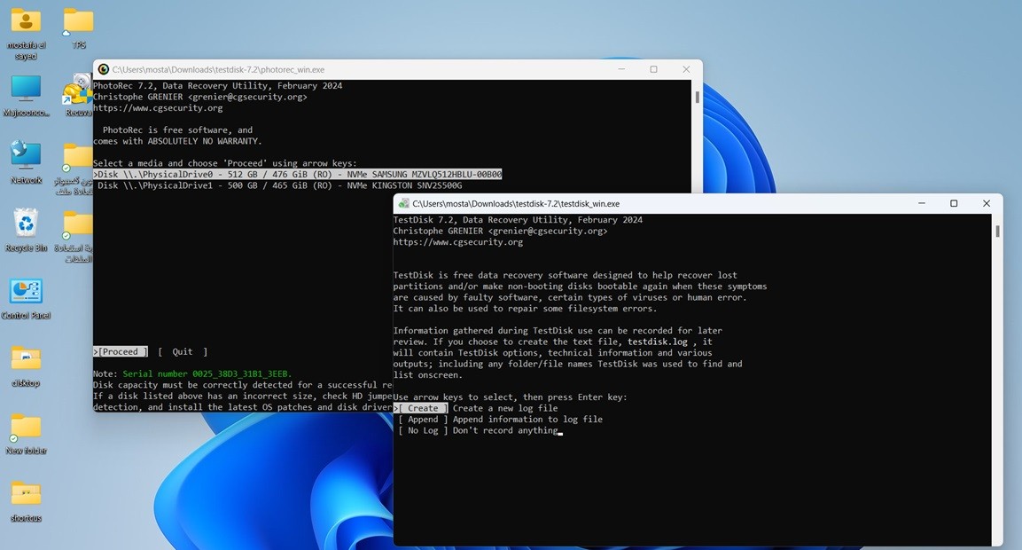Open the Control Panel desktop icon

tap(26, 292)
